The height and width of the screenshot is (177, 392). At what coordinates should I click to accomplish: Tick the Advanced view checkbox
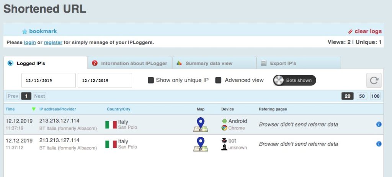coord(219,80)
